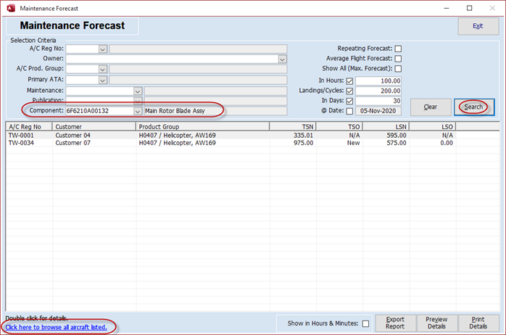Uncheck the In Hours checkbox

349,80
